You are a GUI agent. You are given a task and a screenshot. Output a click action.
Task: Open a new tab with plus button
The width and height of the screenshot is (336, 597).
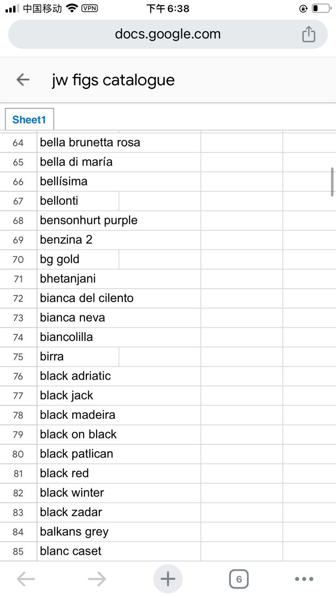[168, 579]
